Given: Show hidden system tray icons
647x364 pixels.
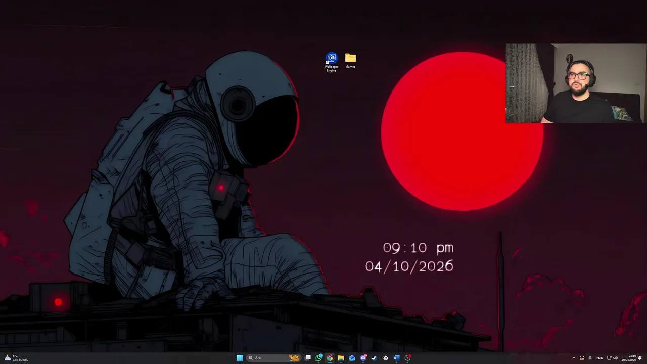Looking at the screenshot, I should click(574, 358).
